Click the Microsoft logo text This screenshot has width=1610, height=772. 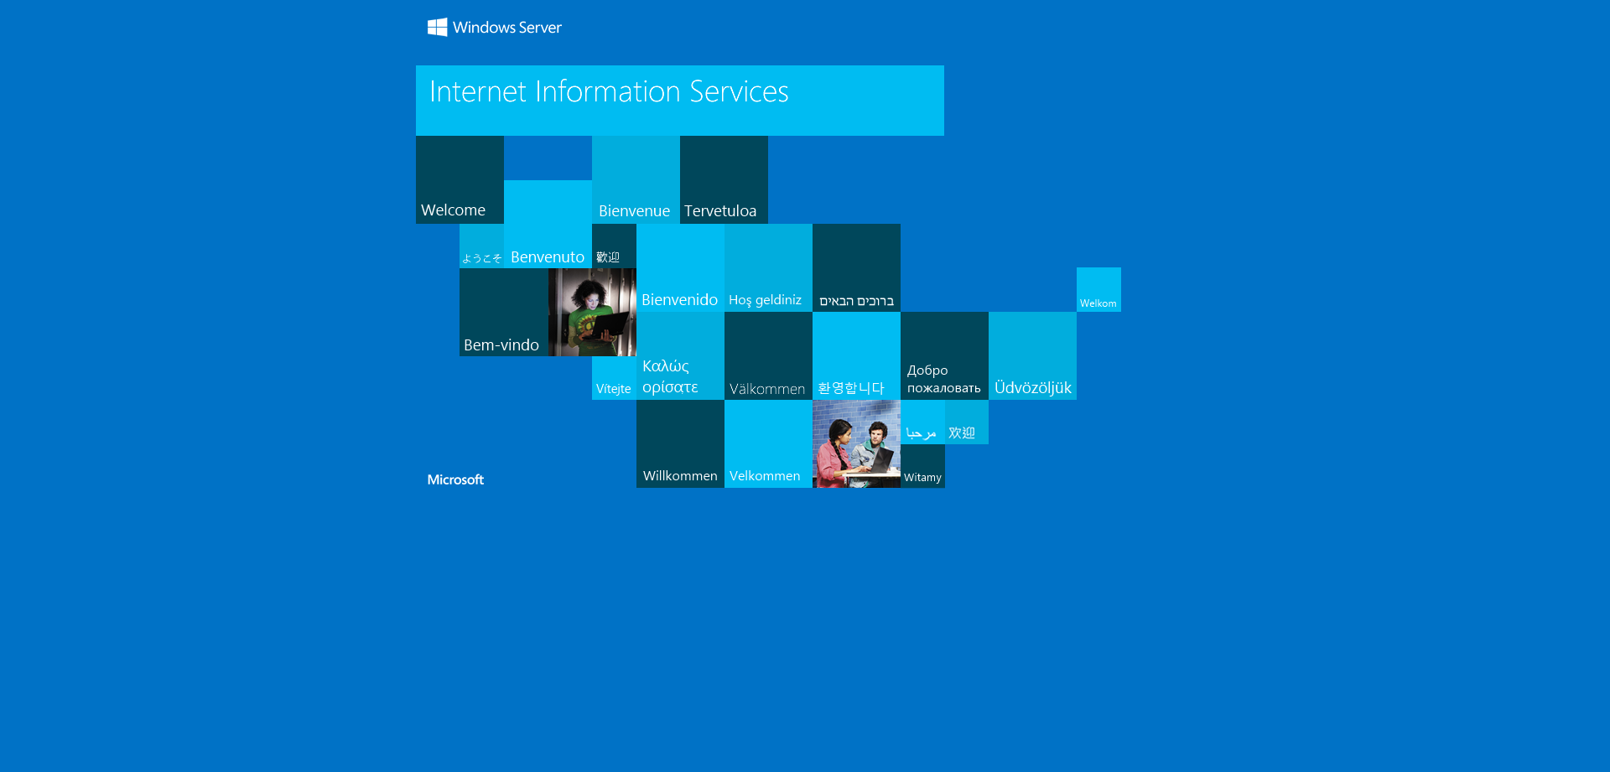tap(455, 479)
